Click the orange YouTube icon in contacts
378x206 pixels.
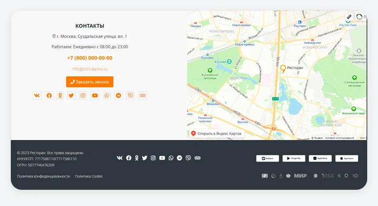(94, 95)
